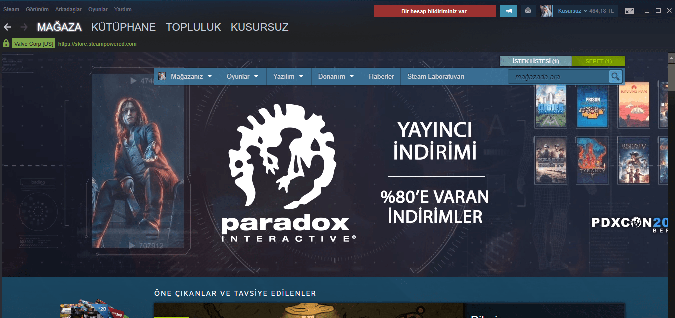Click the store.steampowered.com URL

click(97, 44)
